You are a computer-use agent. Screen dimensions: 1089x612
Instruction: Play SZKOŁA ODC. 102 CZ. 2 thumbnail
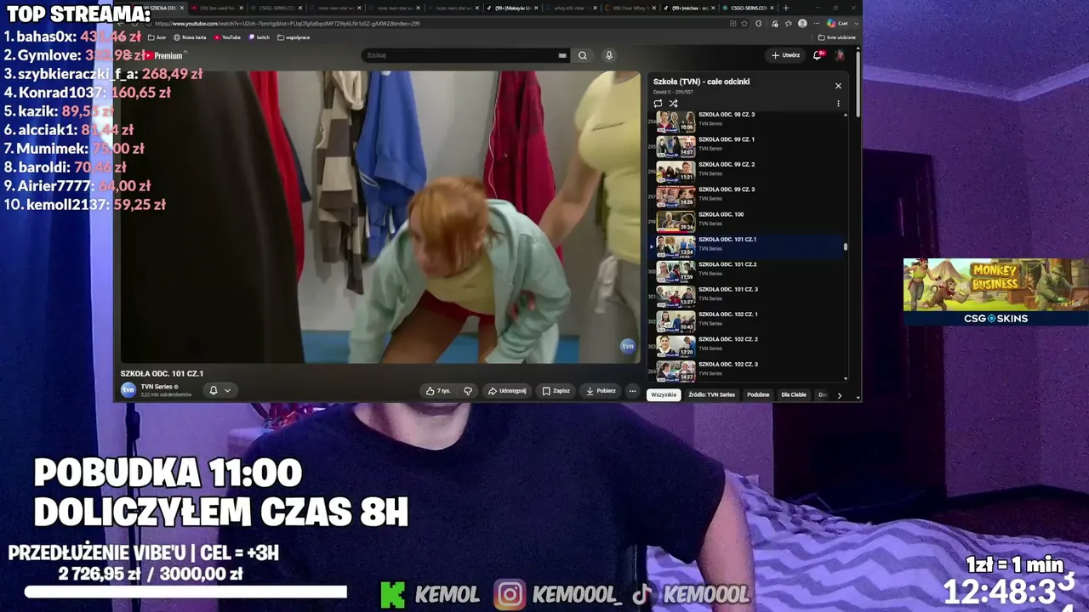[676, 347]
